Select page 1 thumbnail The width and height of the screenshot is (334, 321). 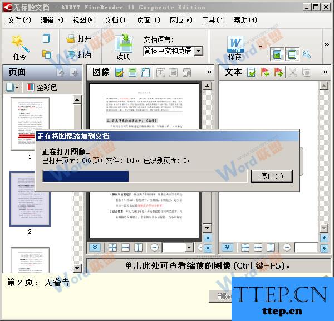coord(30,124)
